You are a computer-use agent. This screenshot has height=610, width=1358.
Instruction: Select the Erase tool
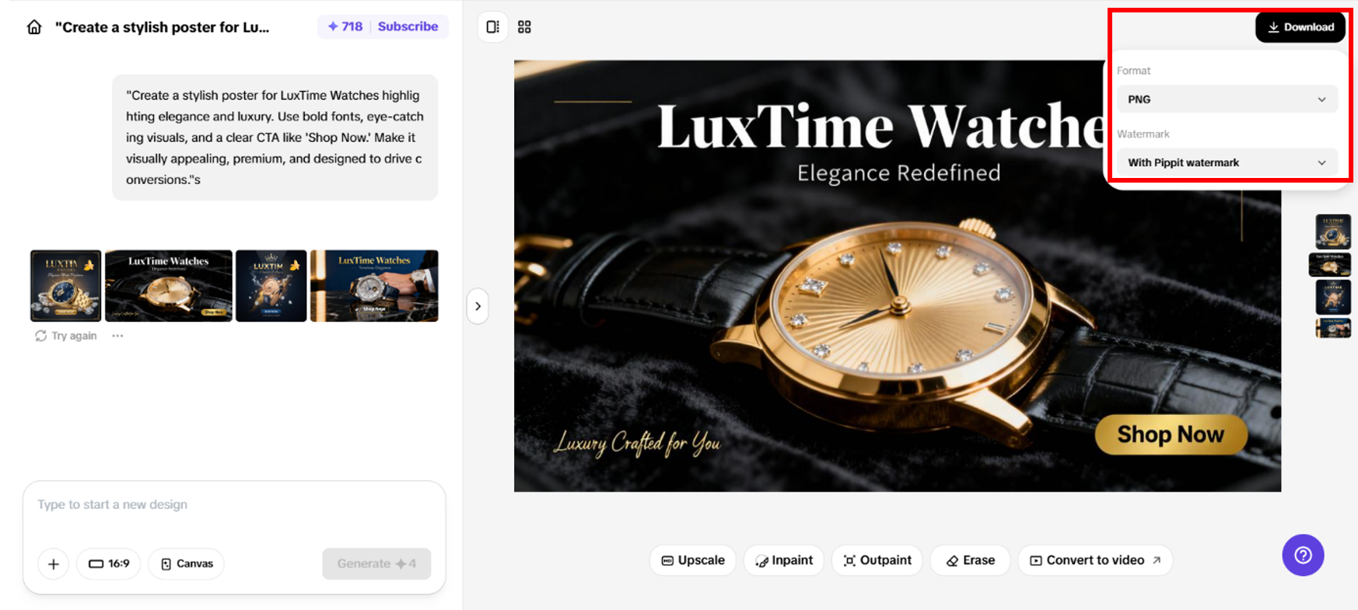point(970,560)
